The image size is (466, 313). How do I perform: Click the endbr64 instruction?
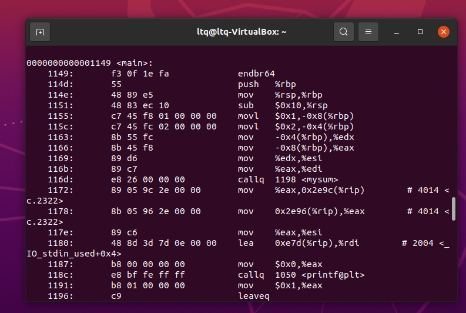256,74
